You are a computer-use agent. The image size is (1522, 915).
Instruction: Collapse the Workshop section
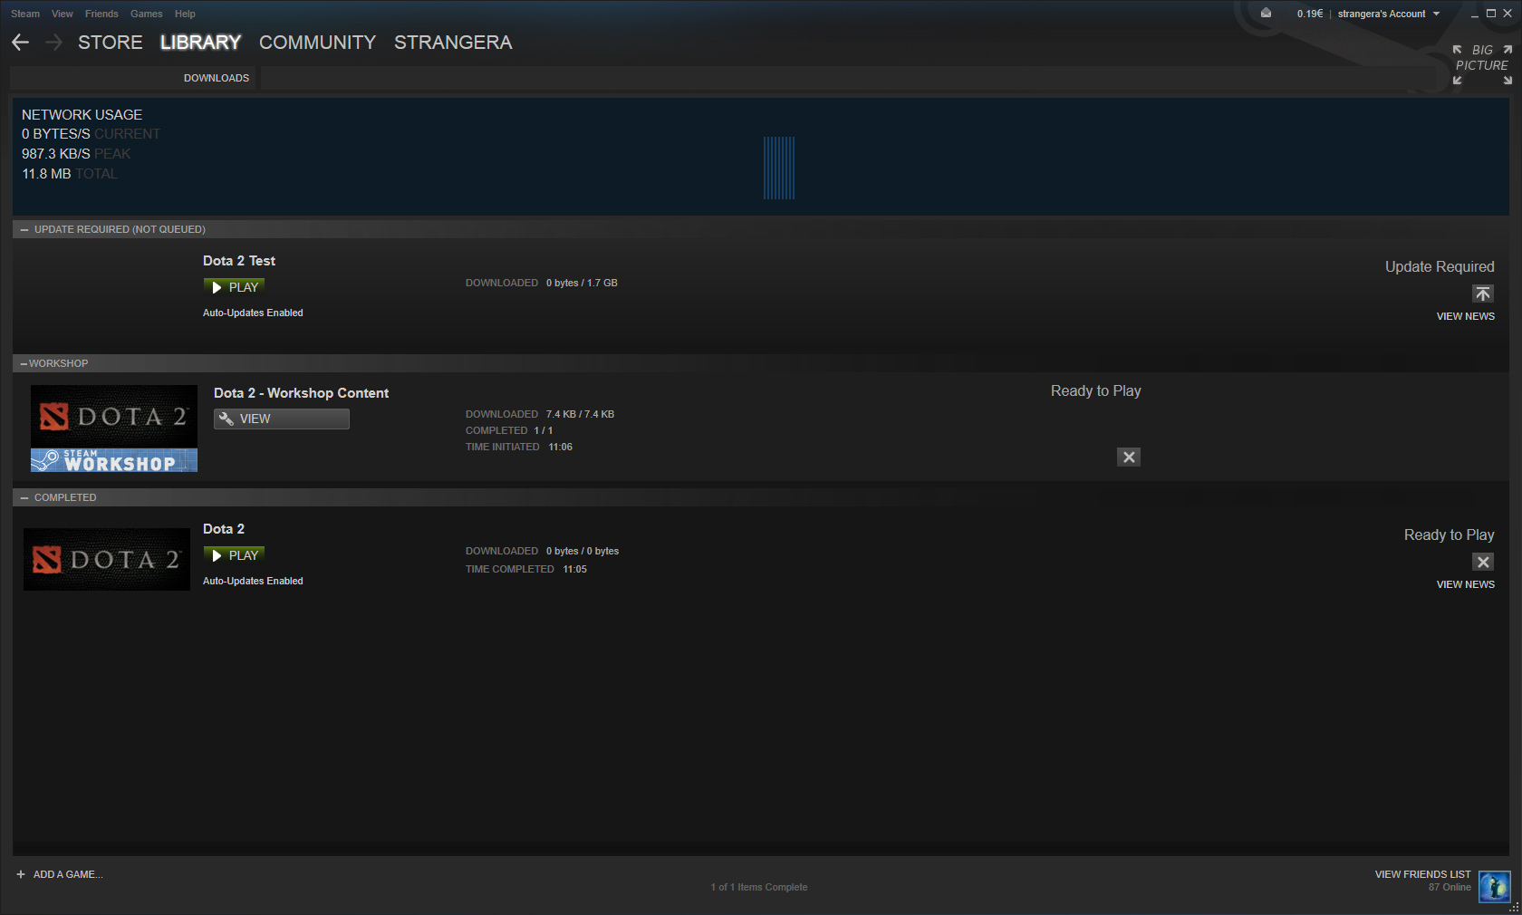point(24,364)
